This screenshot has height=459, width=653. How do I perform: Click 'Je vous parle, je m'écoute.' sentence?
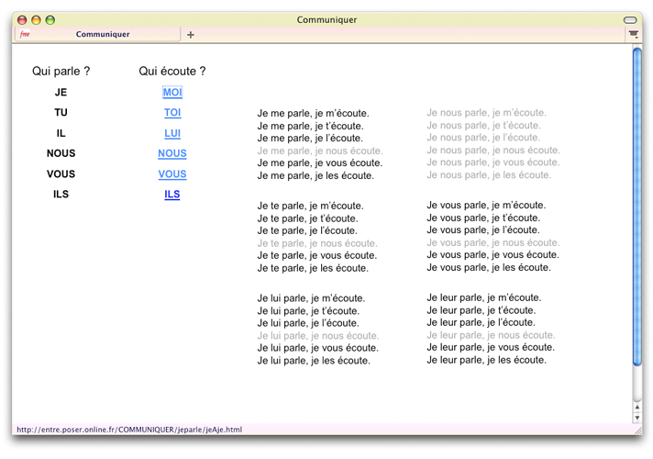[x=486, y=205]
